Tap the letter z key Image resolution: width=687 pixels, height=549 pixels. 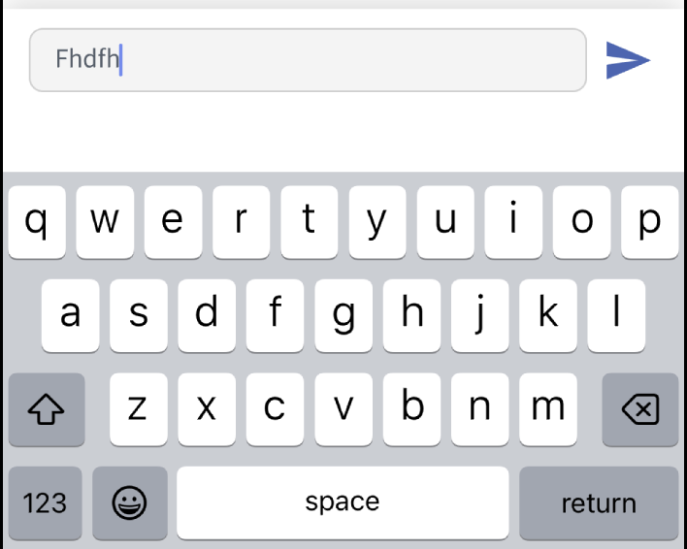[139, 409]
